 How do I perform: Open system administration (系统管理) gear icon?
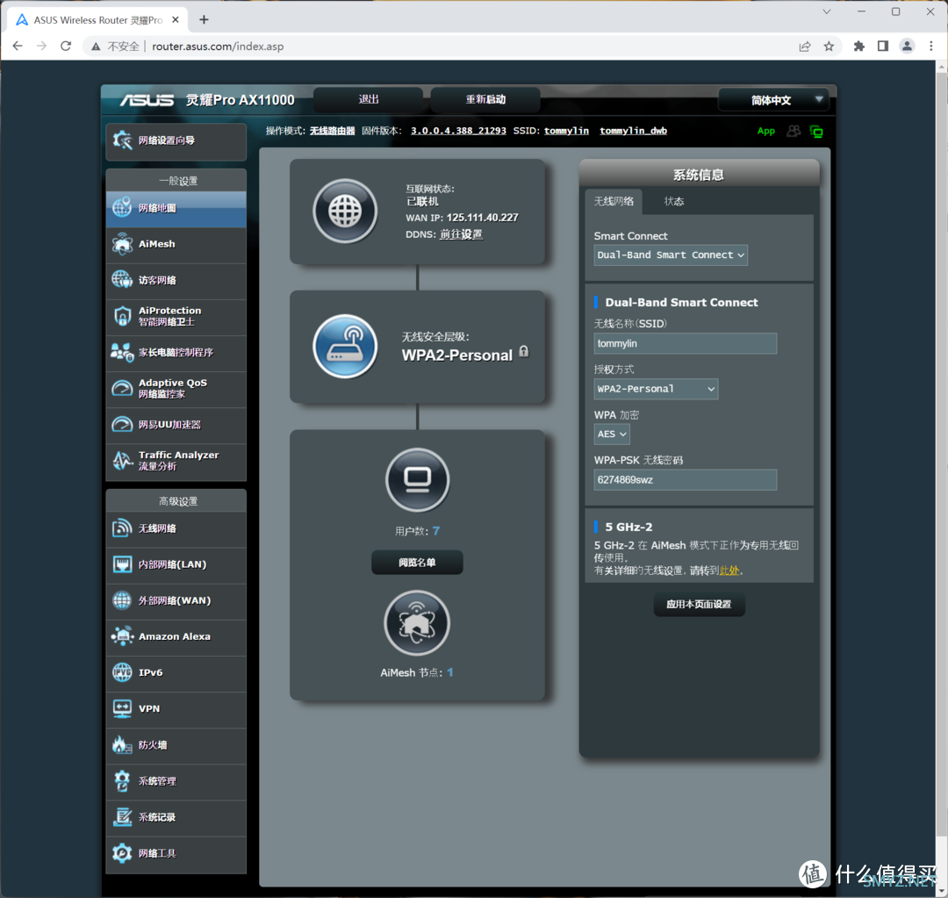click(x=122, y=780)
